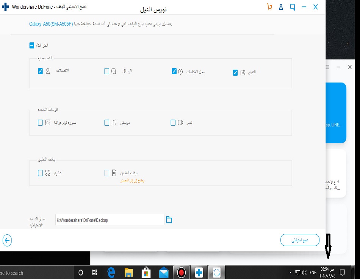
Task: Toggle the Select All checkbox
Action: pyautogui.click(x=32, y=45)
